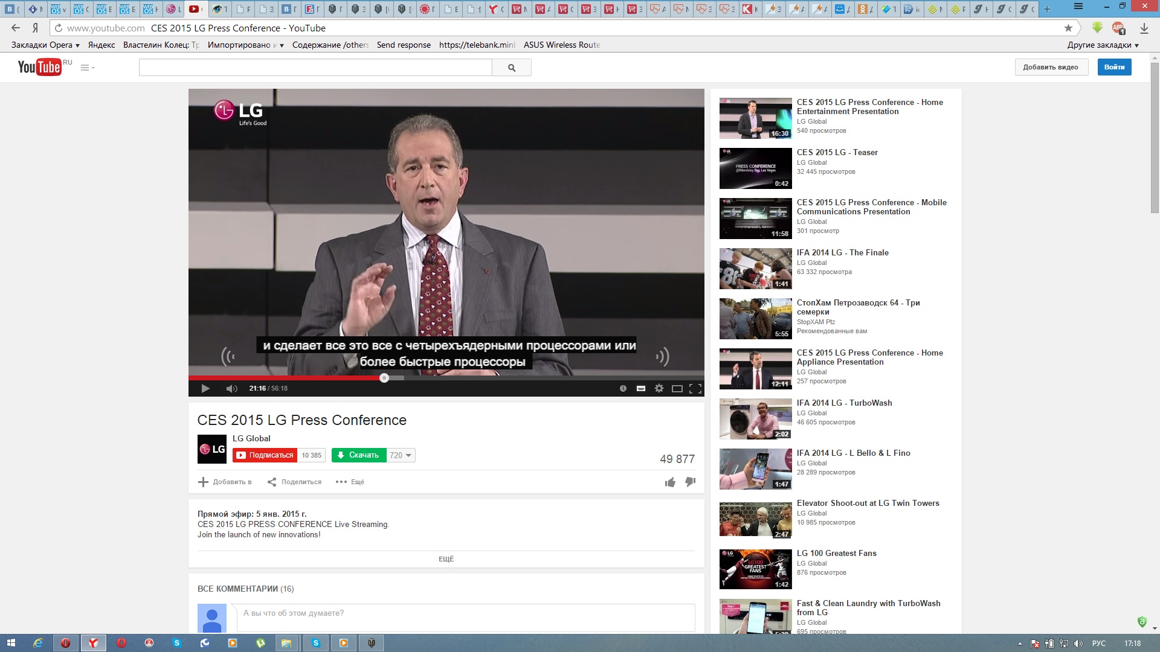Bookmark page with star icon

[x=1068, y=28]
